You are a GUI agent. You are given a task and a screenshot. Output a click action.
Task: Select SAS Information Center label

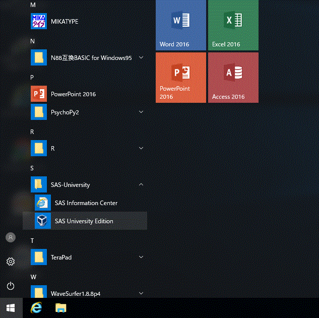(86, 203)
